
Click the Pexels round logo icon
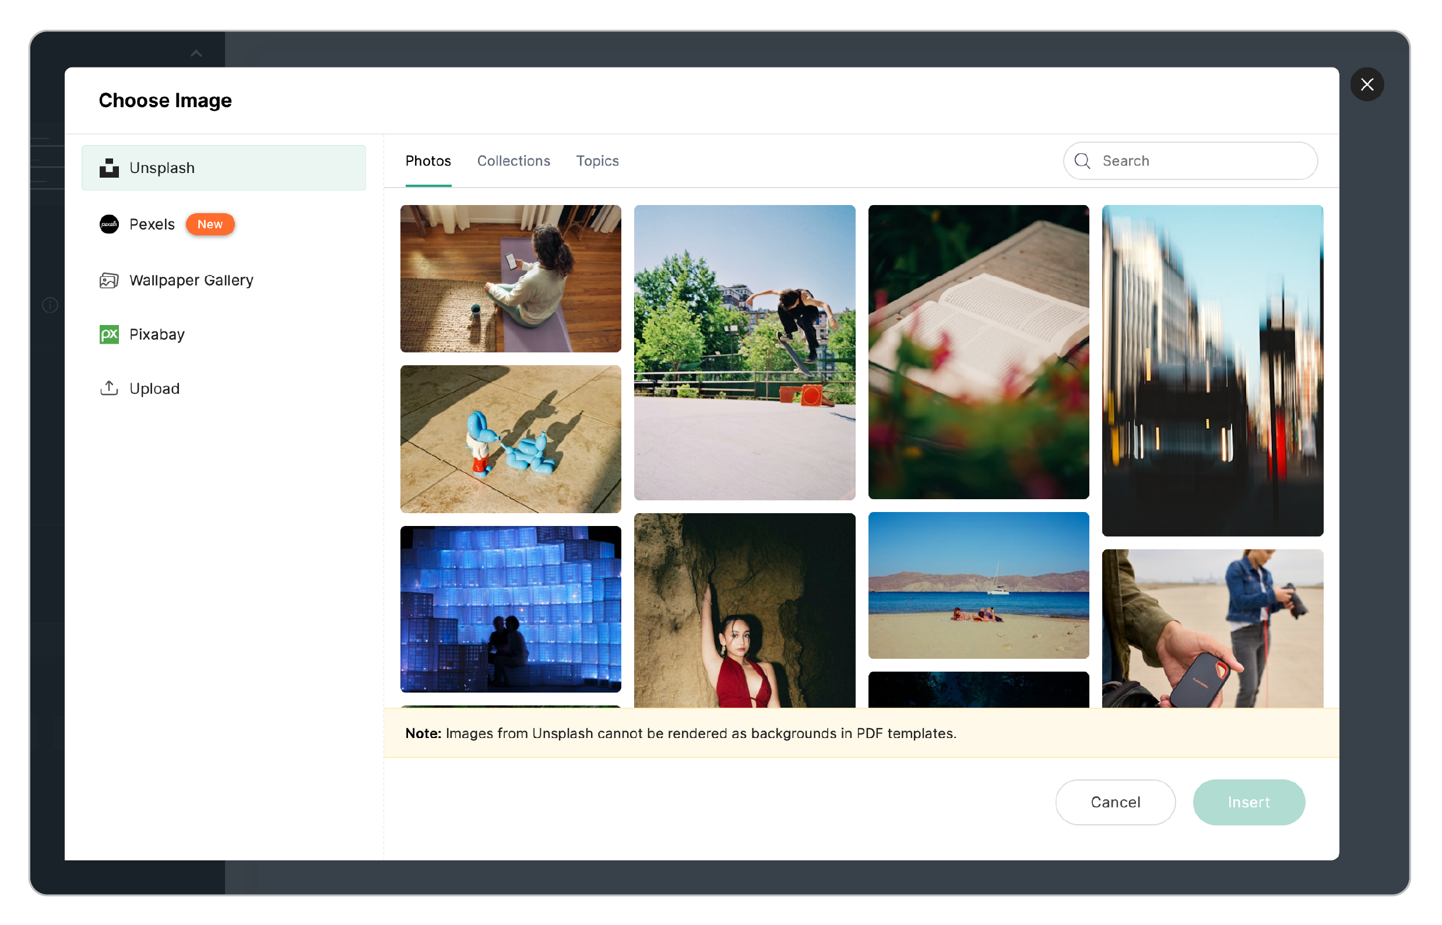click(x=109, y=225)
